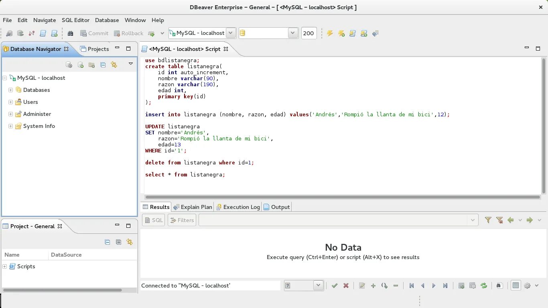Click the green forward arrow in filter history
The height and width of the screenshot is (308, 548).
click(530, 220)
